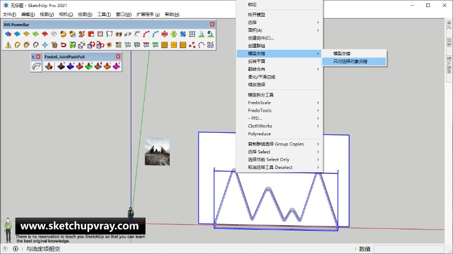The image size is (453, 254).
Task: Select the yellow flat face icon in JHS PowerBar
Action: (x=26, y=34)
